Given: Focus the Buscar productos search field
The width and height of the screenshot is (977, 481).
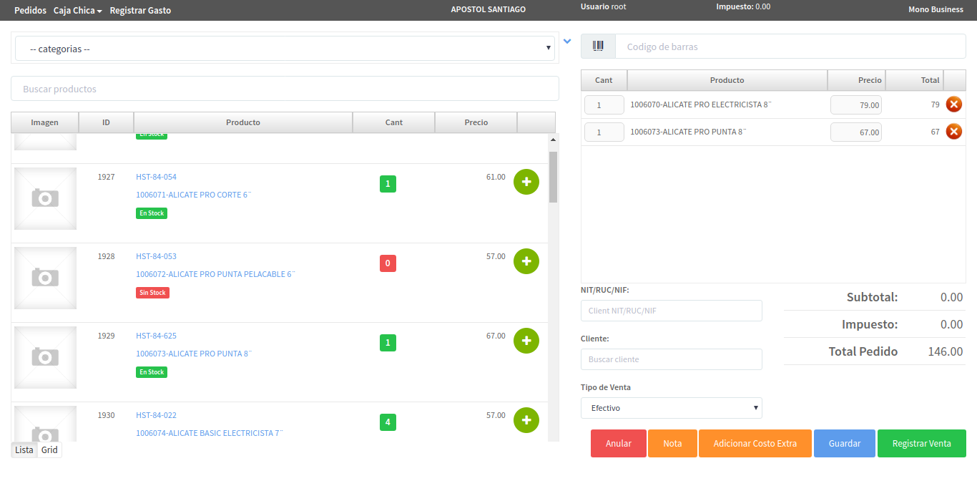Looking at the screenshot, I should click(x=285, y=89).
